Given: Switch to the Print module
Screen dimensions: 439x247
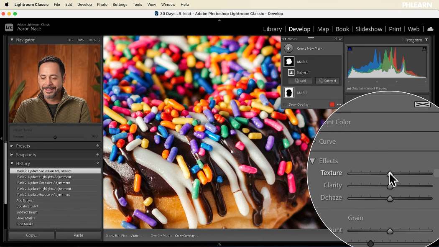Looking at the screenshot, I should (395, 29).
